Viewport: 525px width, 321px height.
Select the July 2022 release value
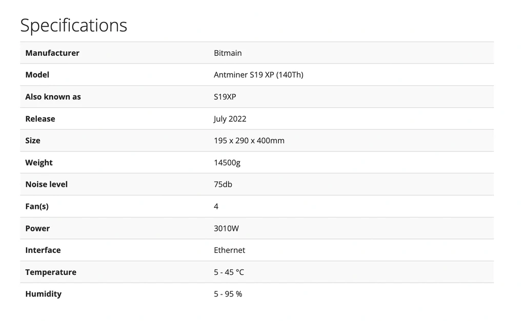(230, 119)
